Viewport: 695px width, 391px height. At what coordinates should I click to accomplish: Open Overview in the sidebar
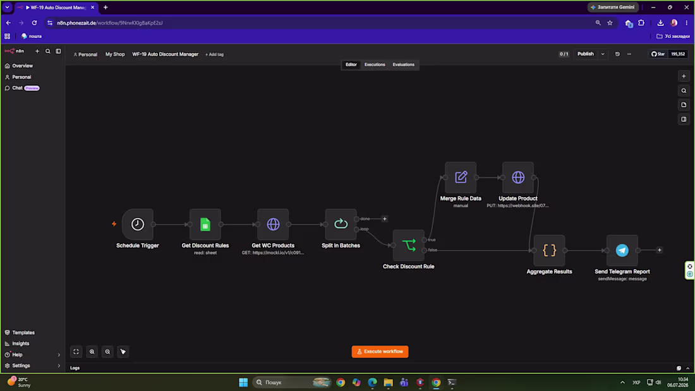pos(32,66)
